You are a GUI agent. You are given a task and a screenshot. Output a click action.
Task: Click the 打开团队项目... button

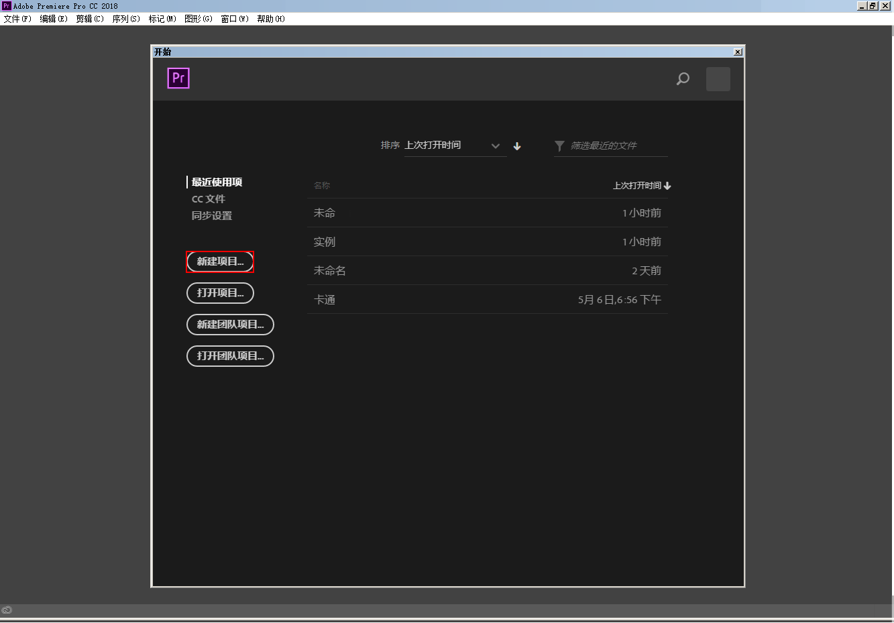point(230,356)
